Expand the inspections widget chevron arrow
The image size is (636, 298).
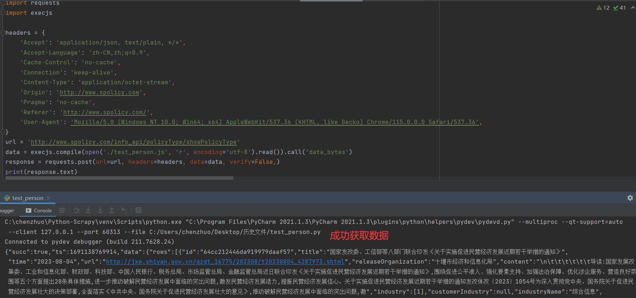(x=633, y=8)
